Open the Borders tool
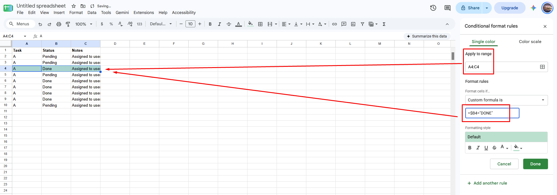Viewport: 557px width, 195px height. pyautogui.click(x=260, y=24)
